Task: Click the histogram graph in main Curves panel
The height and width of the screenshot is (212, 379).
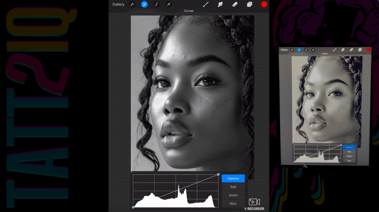Action: pos(176,191)
